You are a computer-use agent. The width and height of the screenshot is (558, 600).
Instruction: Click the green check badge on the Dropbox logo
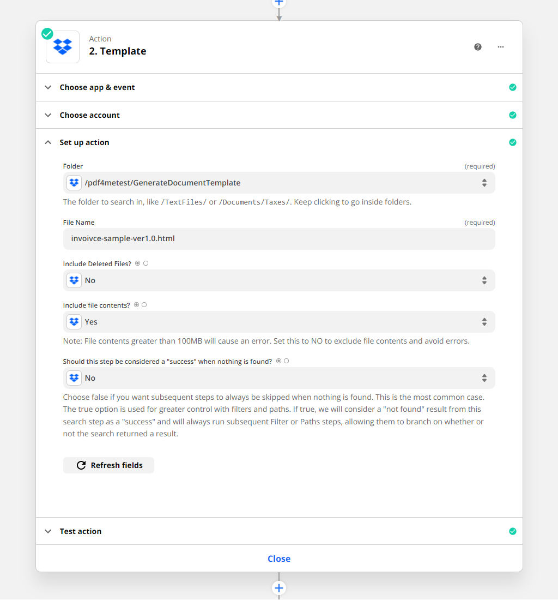point(47,33)
